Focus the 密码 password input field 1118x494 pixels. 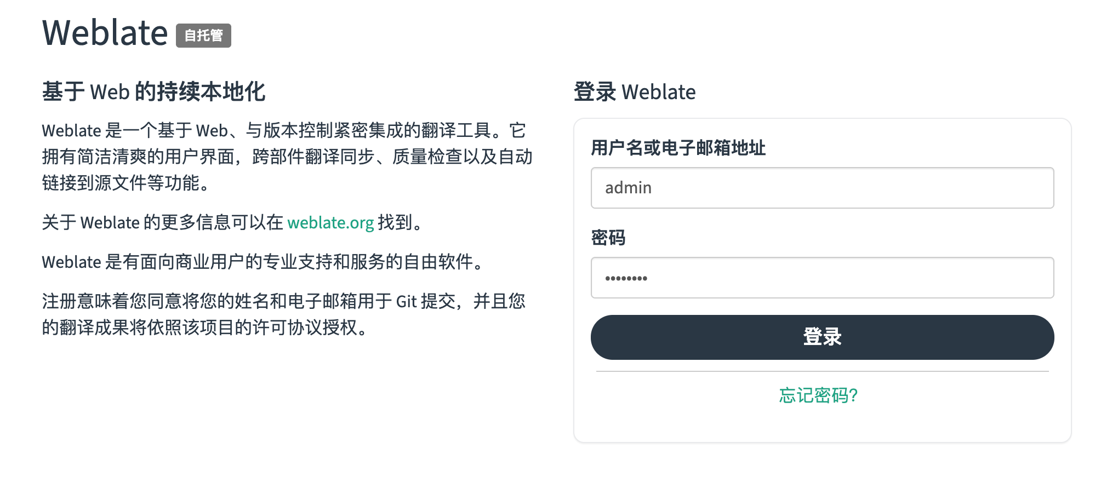[822, 278]
